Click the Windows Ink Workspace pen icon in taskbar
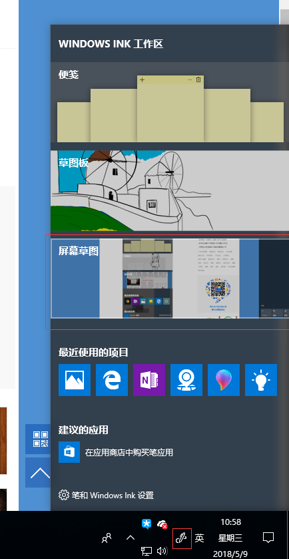The image size is (289, 559). 182,538
